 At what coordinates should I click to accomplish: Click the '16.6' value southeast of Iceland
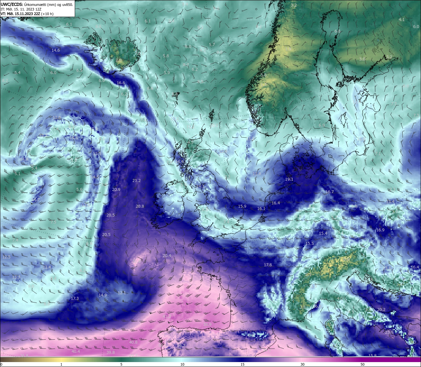click(121, 83)
